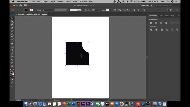Click the Stroke label link
Screen dimensions: 190x107
click(39, 10)
